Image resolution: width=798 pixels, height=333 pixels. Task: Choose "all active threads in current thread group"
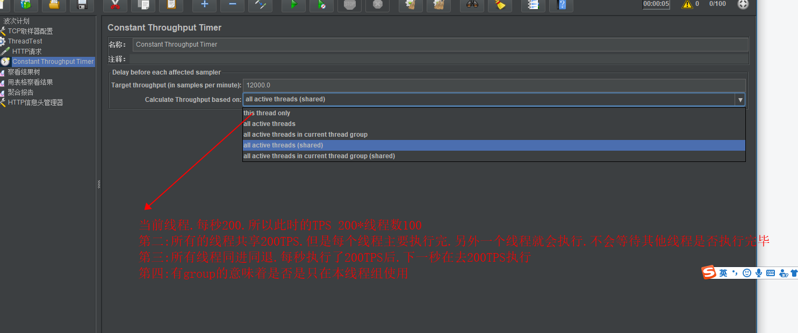(305, 134)
